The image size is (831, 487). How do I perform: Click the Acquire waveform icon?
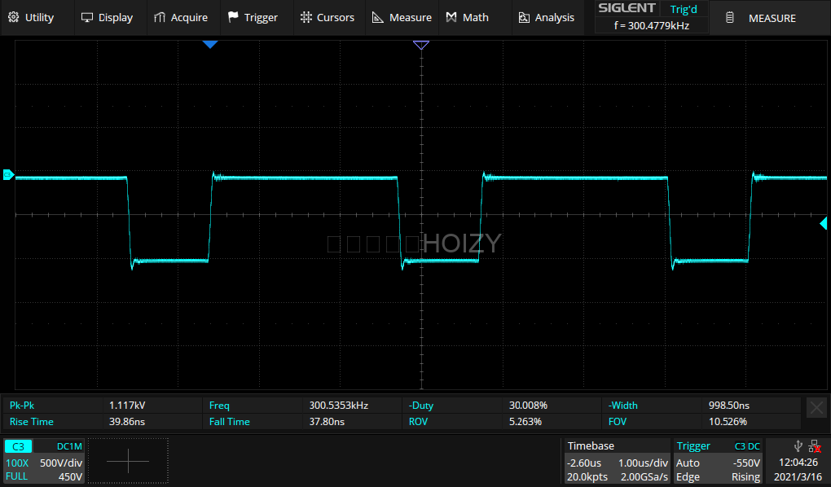point(160,17)
